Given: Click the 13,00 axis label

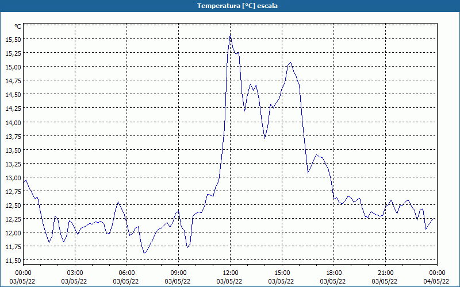Looking at the screenshot, I should (13, 178).
